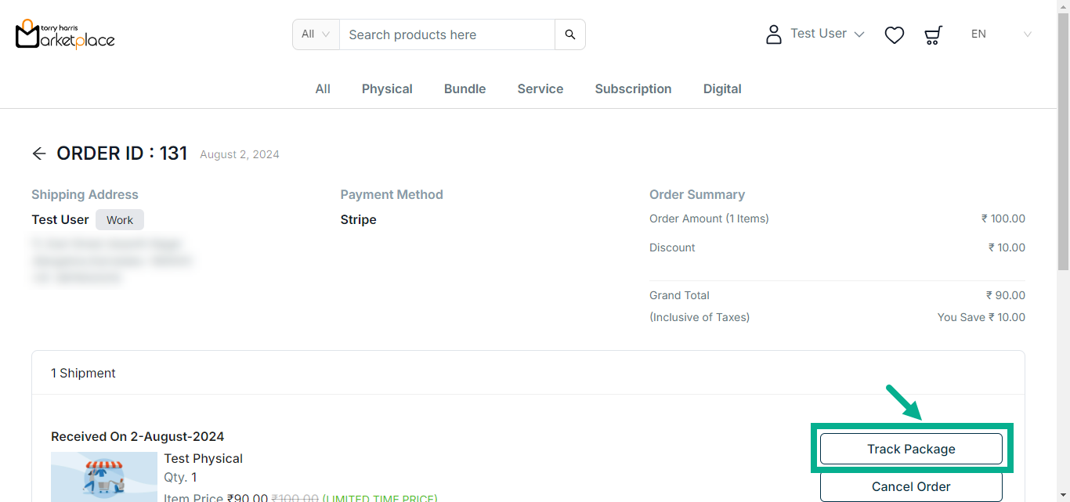Switch to the Subscription category tab
Viewport: 1070px width, 502px height.
point(633,88)
